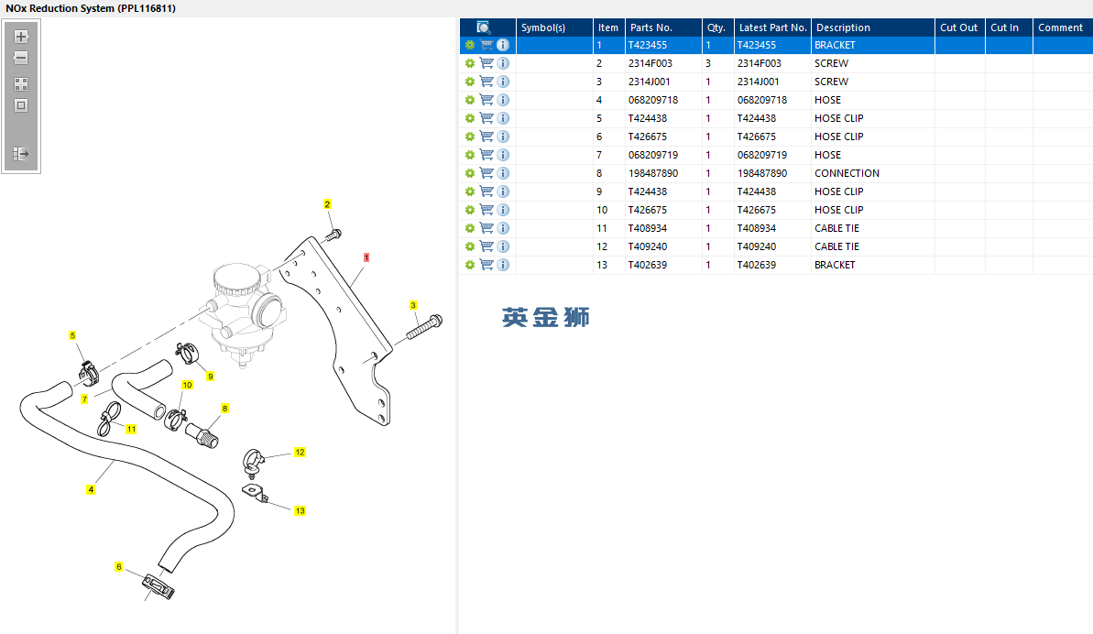Screen dimensions: 1093x634
Task: Select callout 12 beside the cable tie
Action: coord(300,453)
